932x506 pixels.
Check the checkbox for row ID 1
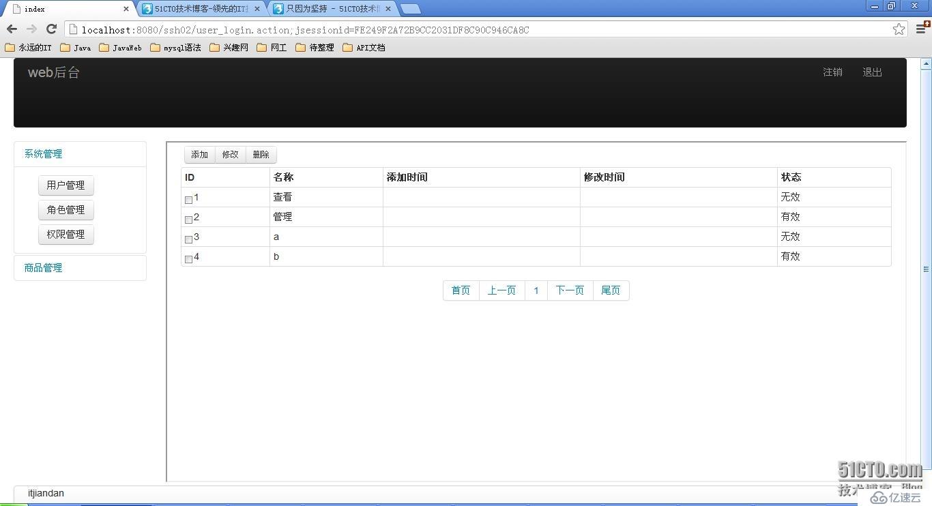tap(189, 200)
